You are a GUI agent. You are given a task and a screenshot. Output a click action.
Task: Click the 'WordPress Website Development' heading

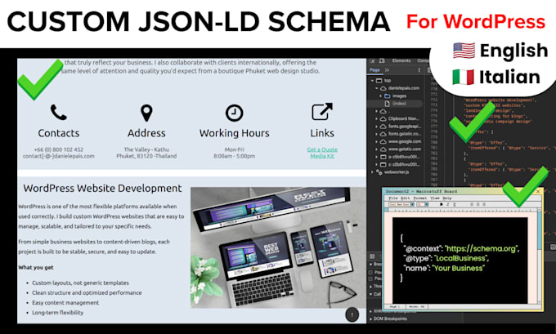pos(102,188)
